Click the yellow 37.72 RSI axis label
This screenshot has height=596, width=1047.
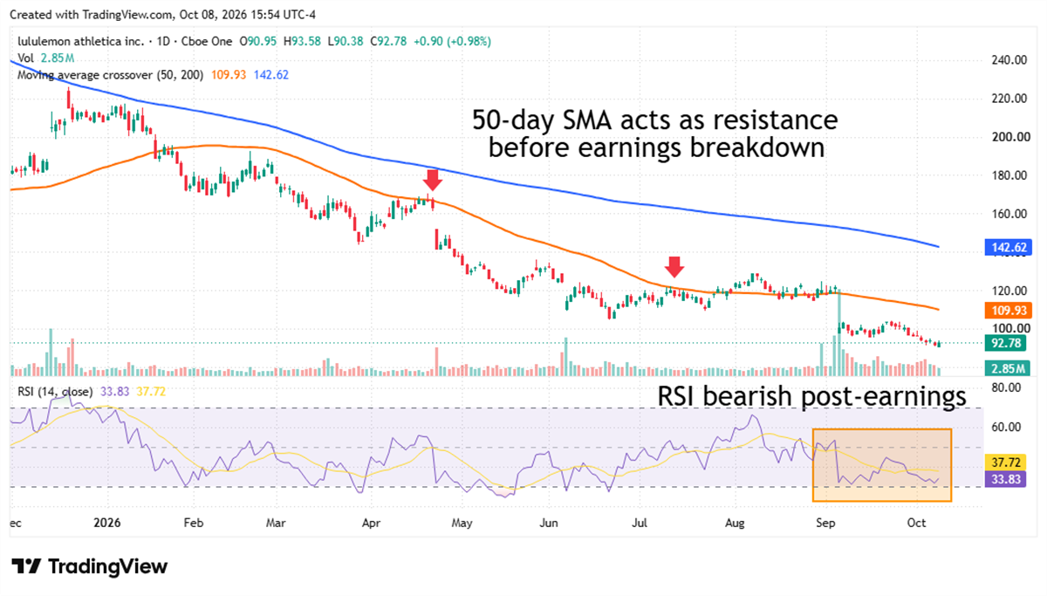[1006, 461]
